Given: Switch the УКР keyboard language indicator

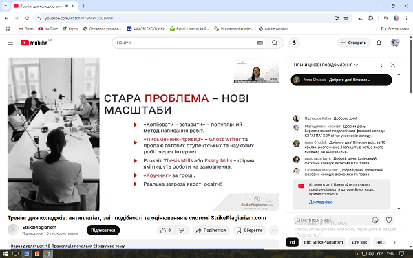Looking at the screenshot, I should click(379, 254).
